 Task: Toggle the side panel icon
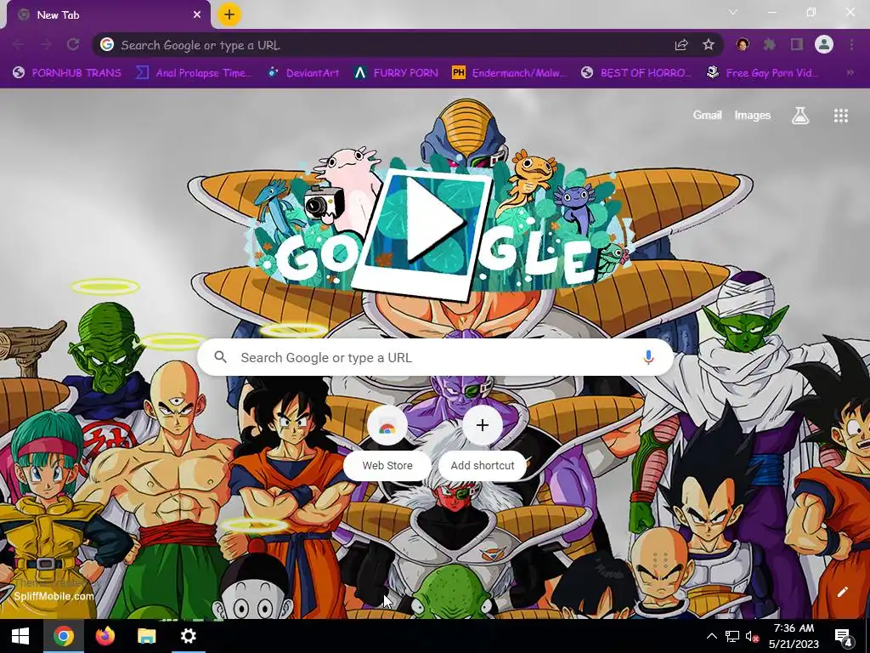(x=797, y=44)
